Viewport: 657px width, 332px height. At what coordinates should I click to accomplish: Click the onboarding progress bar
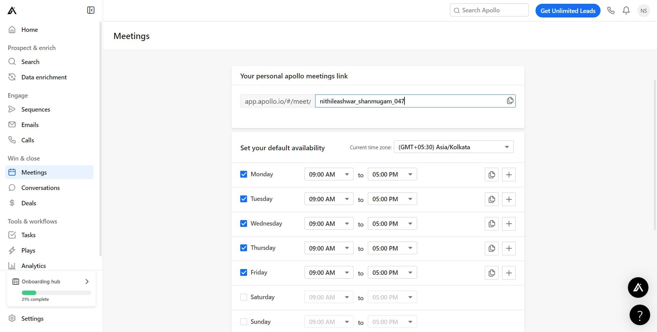tap(56, 293)
